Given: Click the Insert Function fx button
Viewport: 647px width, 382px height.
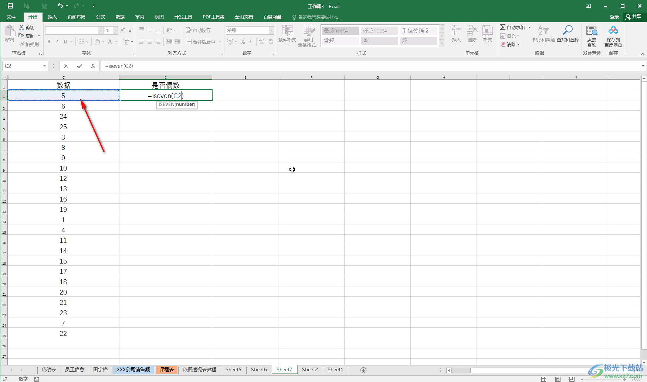Looking at the screenshot, I should pyautogui.click(x=93, y=66).
